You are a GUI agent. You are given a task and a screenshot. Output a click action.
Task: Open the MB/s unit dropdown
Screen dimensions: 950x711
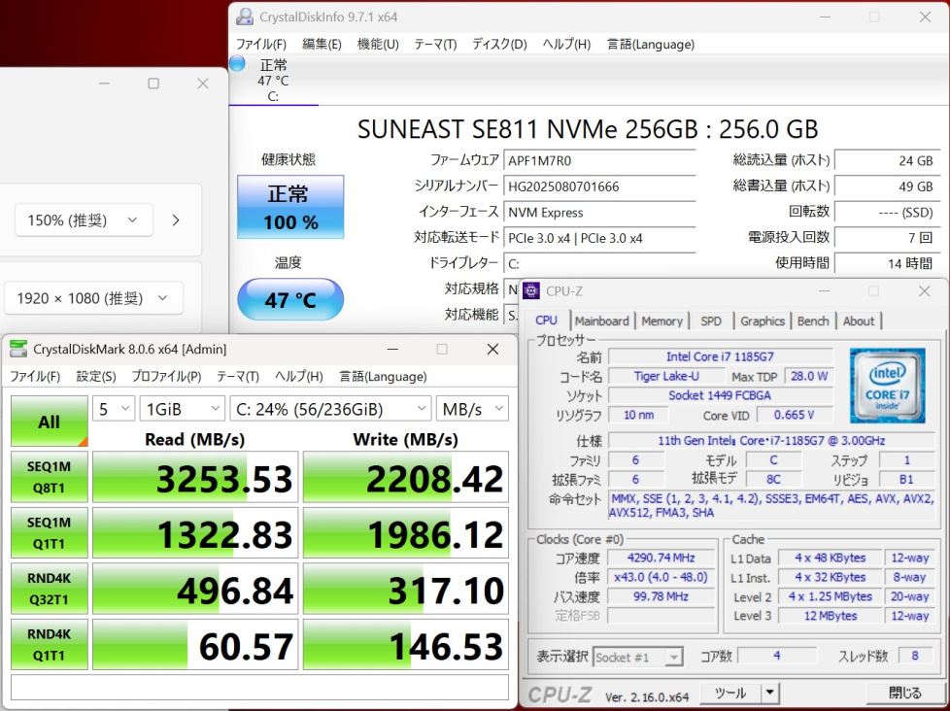(x=472, y=409)
